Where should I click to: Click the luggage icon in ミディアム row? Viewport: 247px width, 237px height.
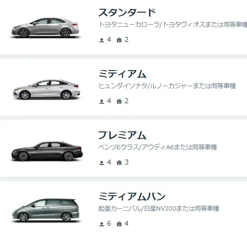119,101
